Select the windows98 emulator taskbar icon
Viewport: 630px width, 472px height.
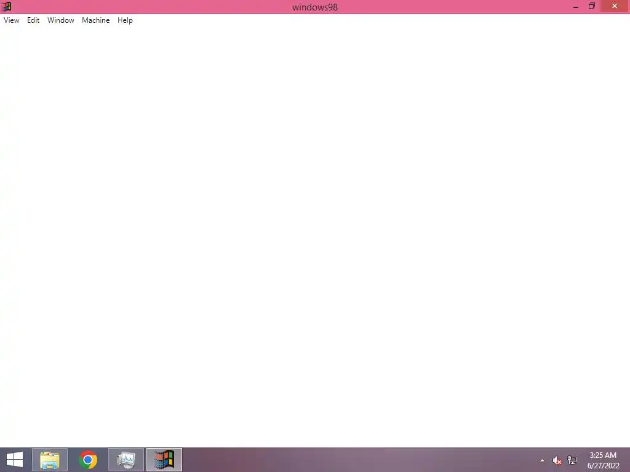coord(164,460)
